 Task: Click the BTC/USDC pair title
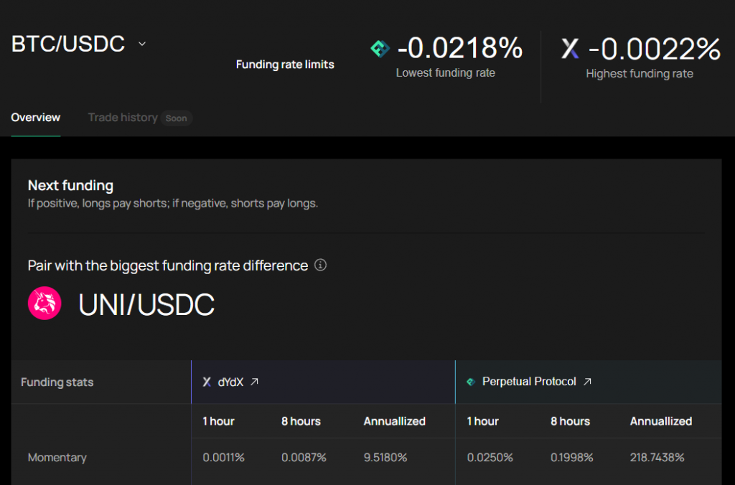[68, 44]
